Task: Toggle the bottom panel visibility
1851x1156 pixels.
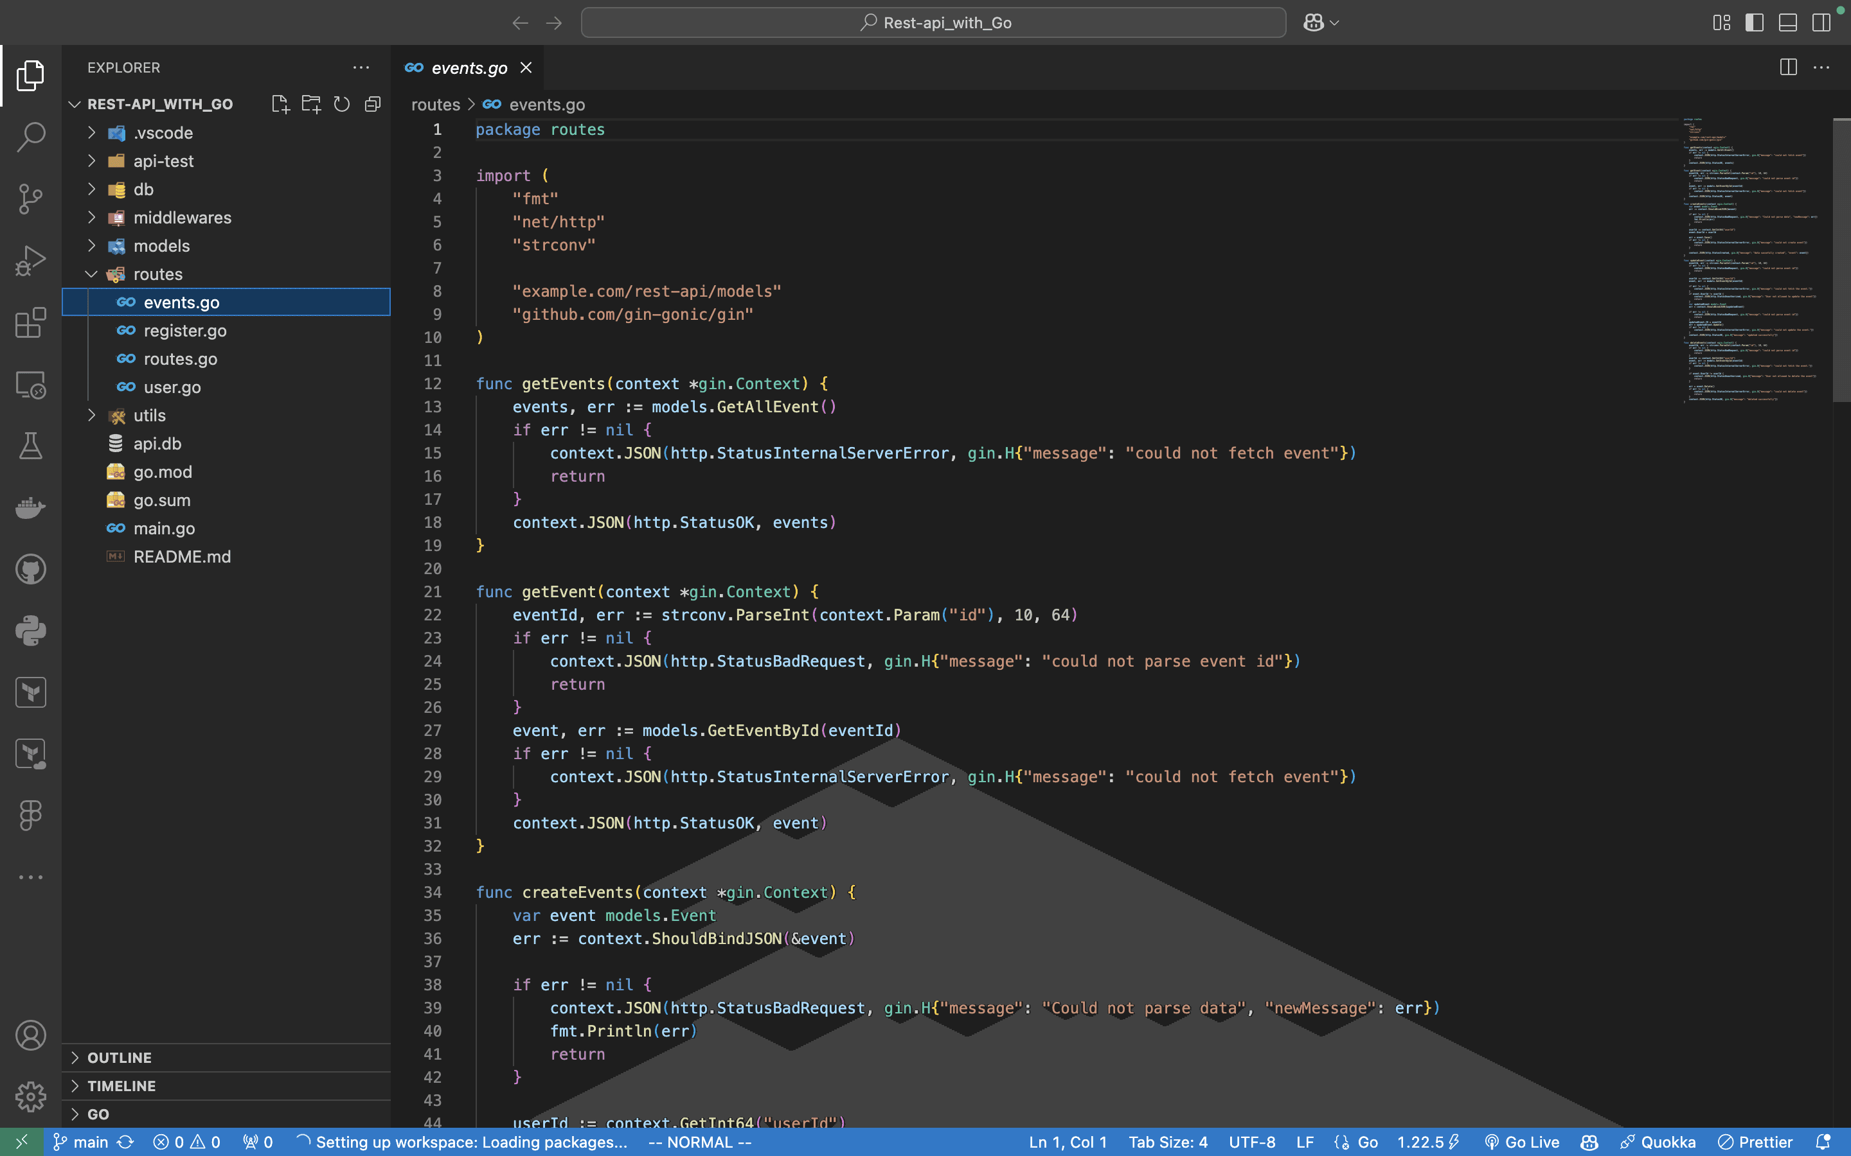Action: 1787,23
